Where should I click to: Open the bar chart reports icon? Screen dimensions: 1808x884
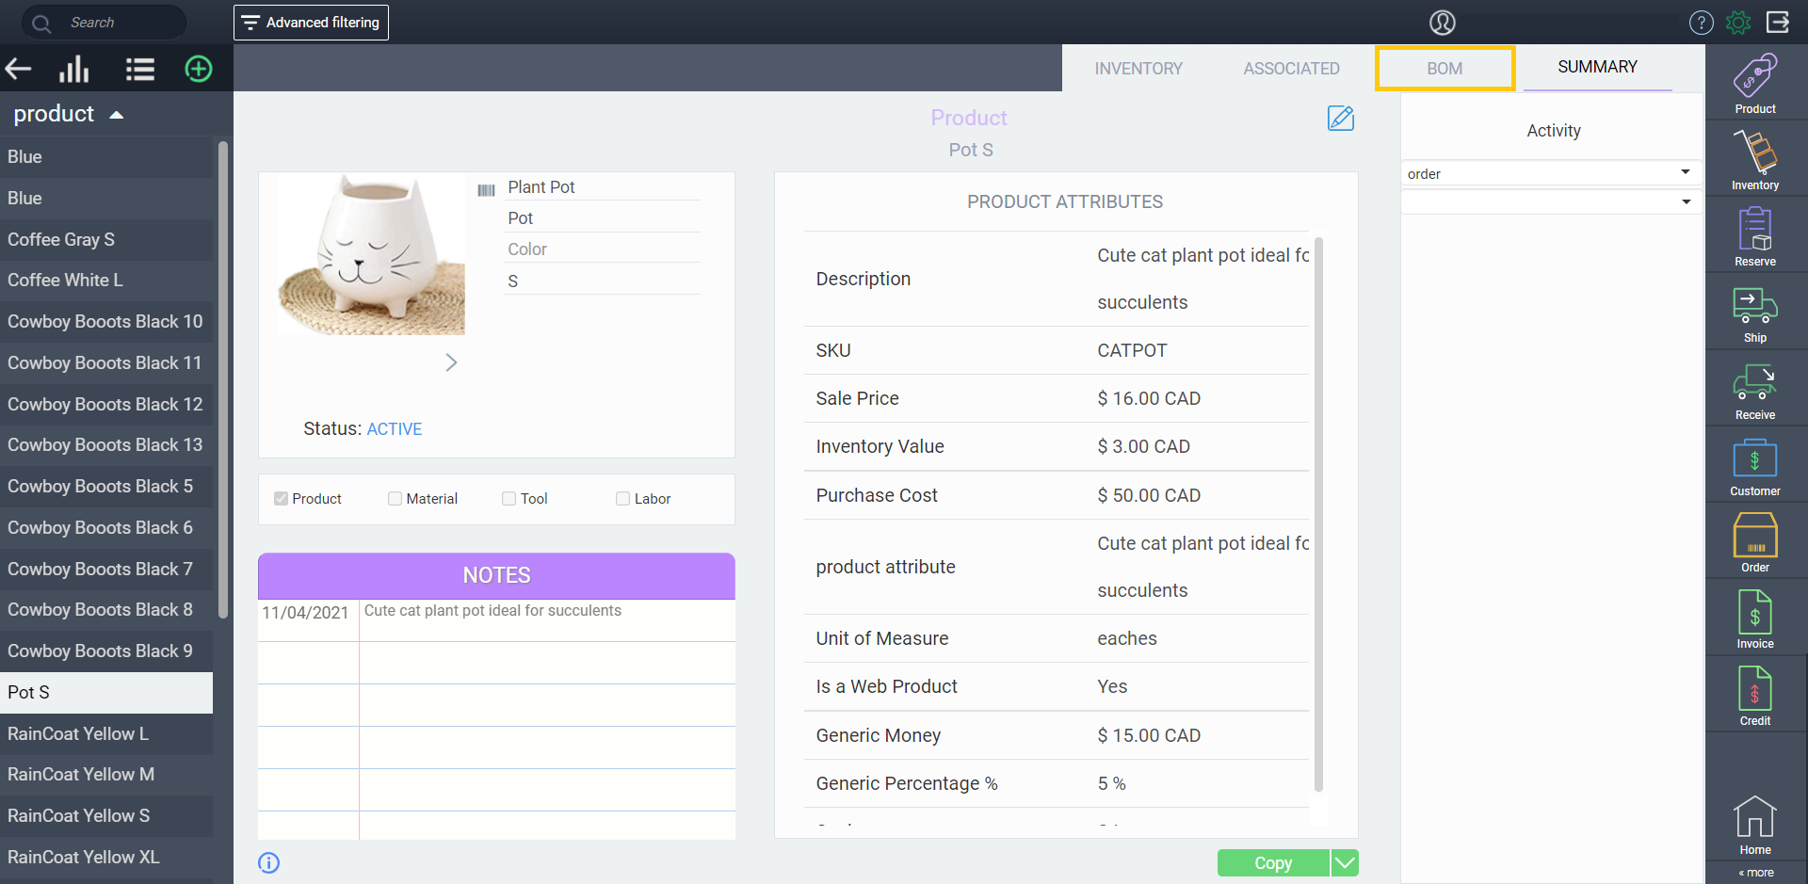(x=74, y=69)
